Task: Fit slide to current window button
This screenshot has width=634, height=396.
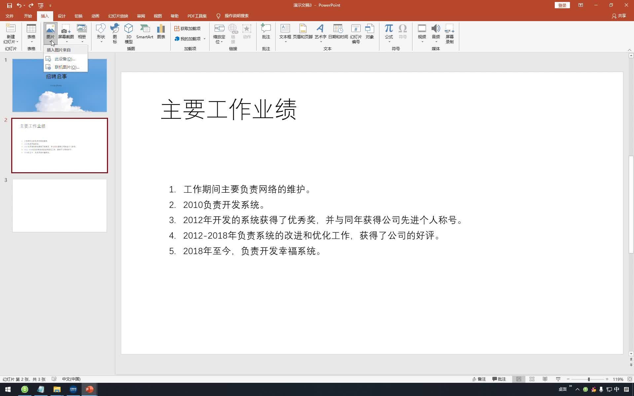Action: click(x=630, y=379)
